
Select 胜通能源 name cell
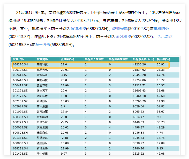point(42,138)
